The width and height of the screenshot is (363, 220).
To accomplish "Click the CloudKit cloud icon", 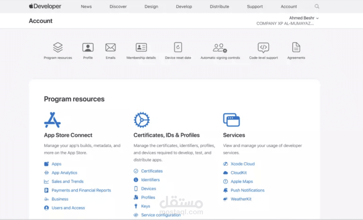I will (x=226, y=173).
